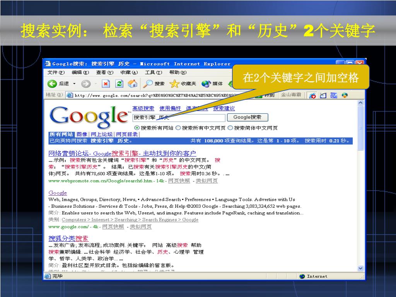Click the 金山毒霸 shield icon with red cross

312,96
